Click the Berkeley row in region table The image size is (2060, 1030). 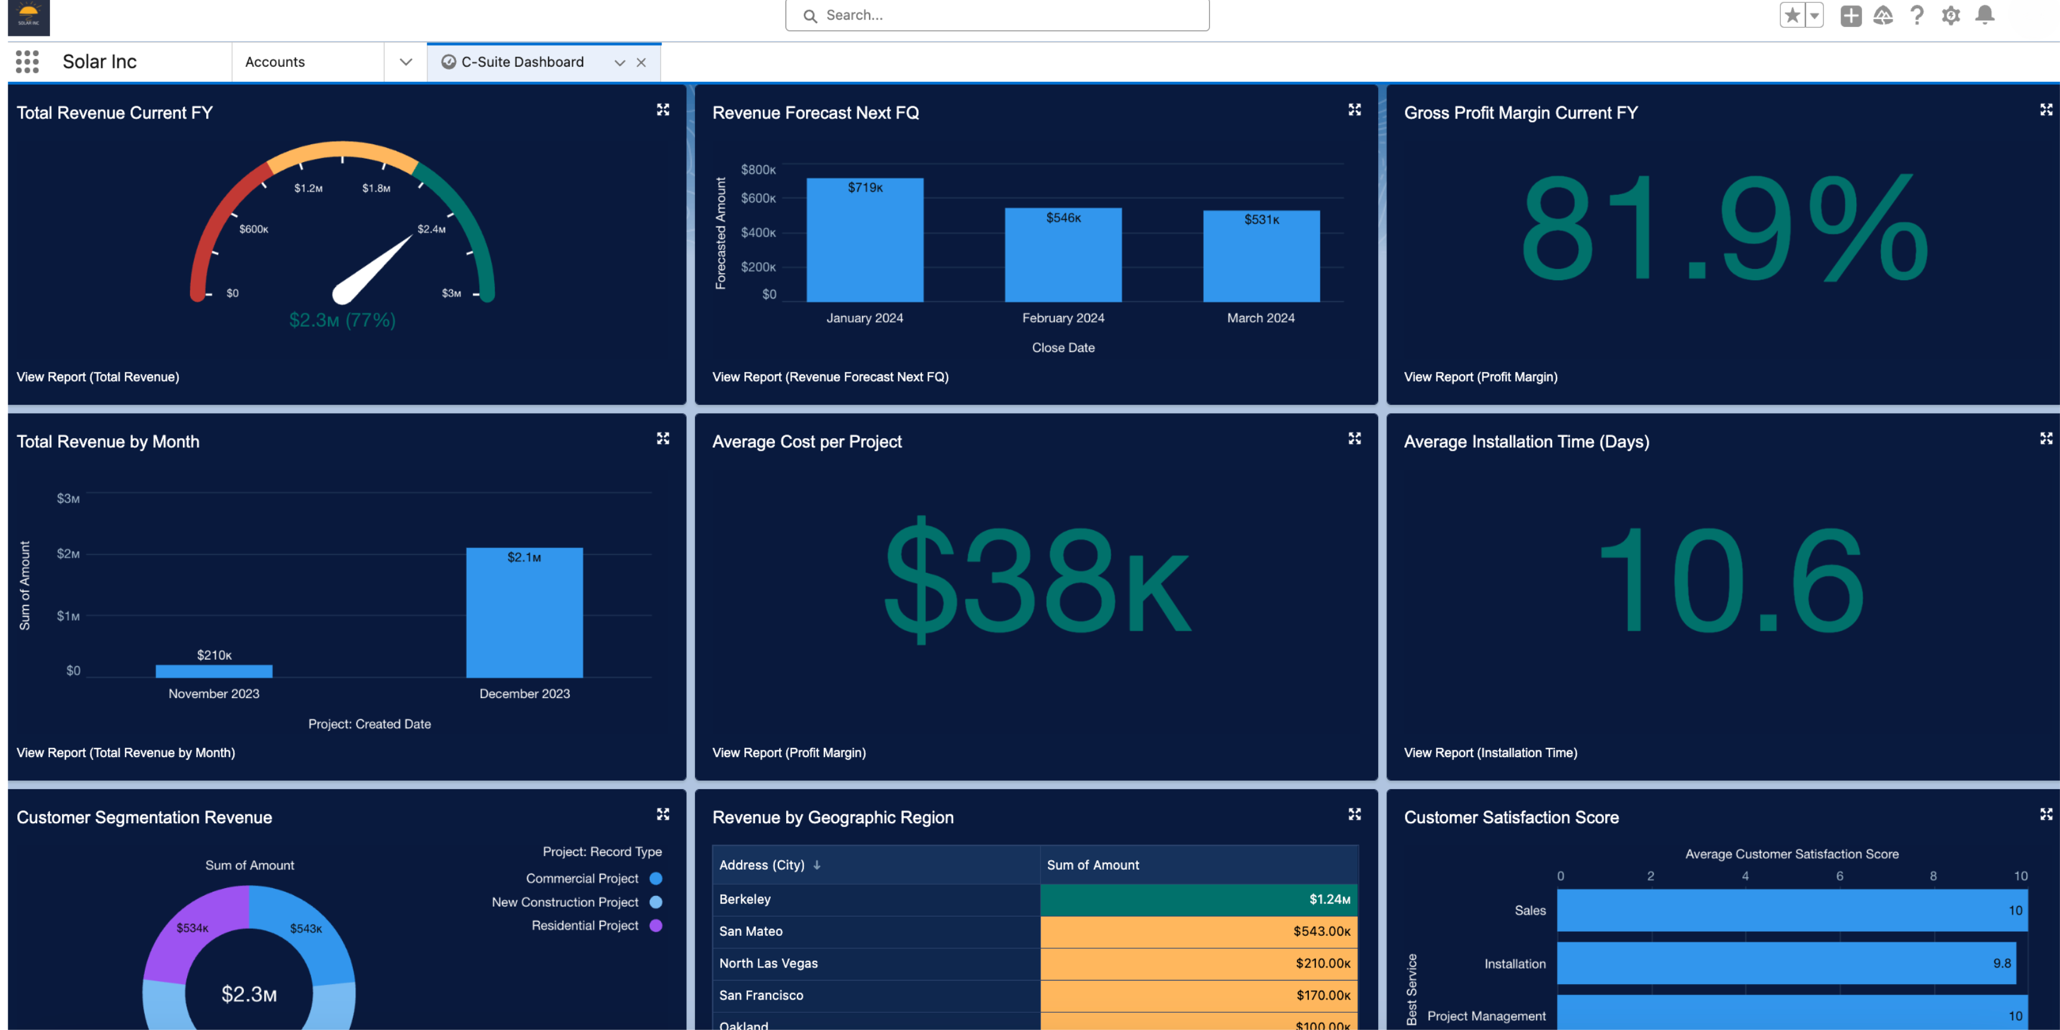click(x=1035, y=899)
